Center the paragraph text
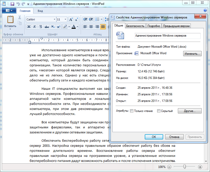210x172 pixels. point(91,26)
